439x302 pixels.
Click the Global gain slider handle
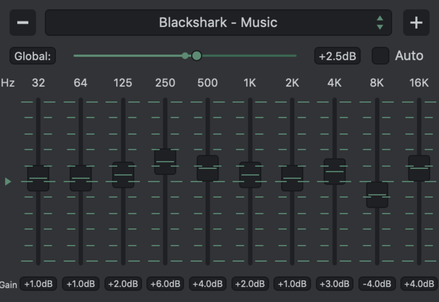point(197,56)
